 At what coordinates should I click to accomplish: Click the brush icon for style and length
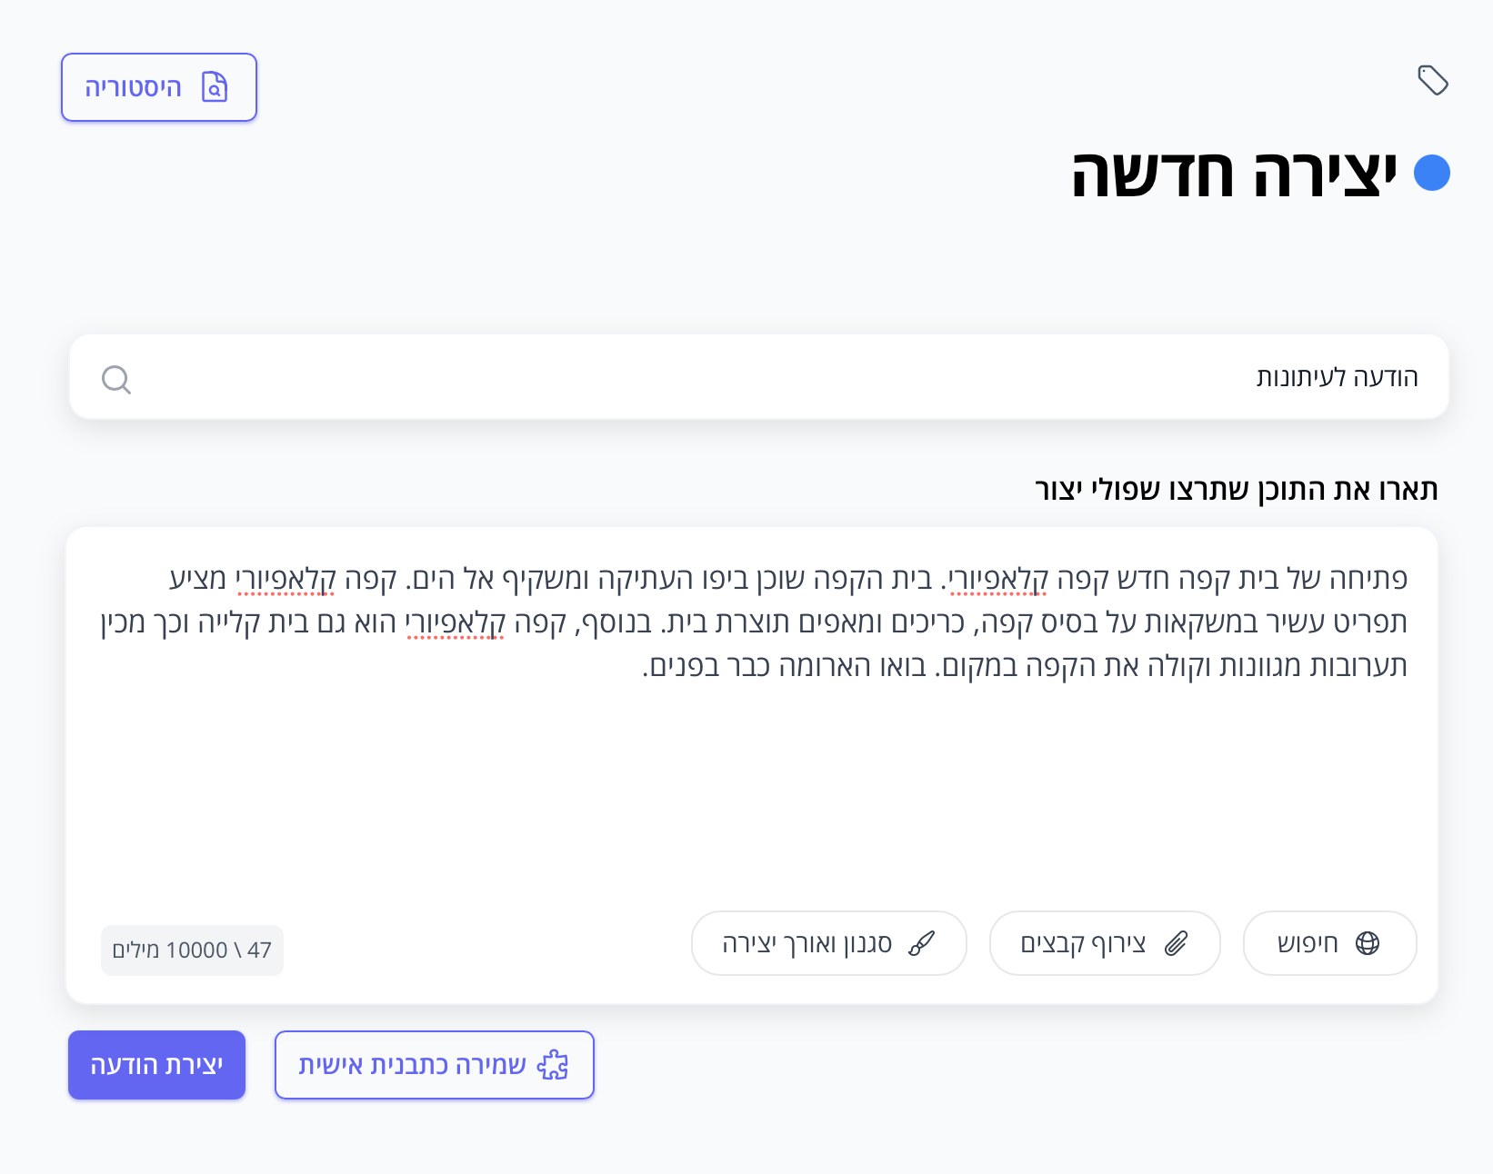[921, 943]
